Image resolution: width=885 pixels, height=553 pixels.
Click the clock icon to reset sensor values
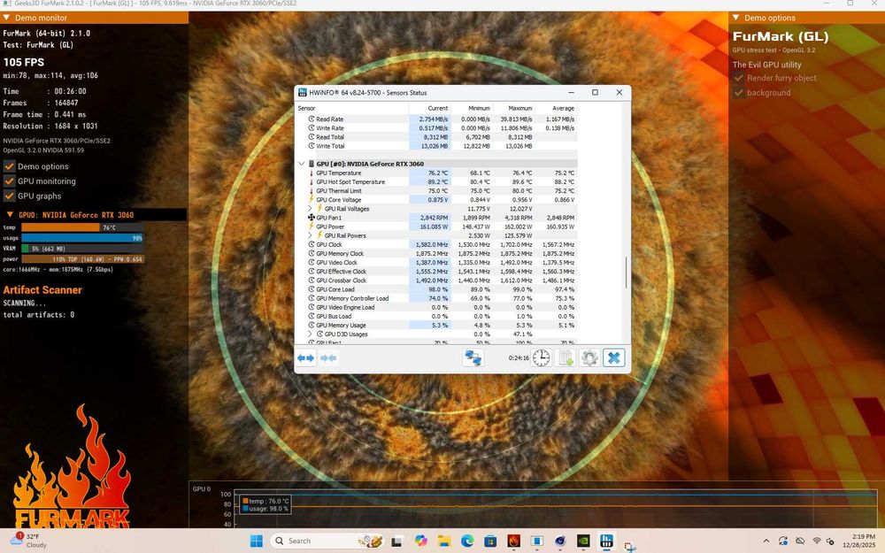click(541, 357)
